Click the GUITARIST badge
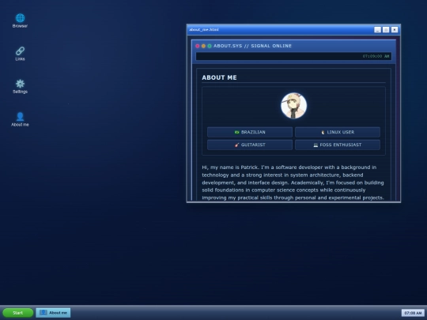427x320 pixels. click(x=250, y=145)
